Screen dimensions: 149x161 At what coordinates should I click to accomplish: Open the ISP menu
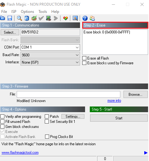coord(14,12)
